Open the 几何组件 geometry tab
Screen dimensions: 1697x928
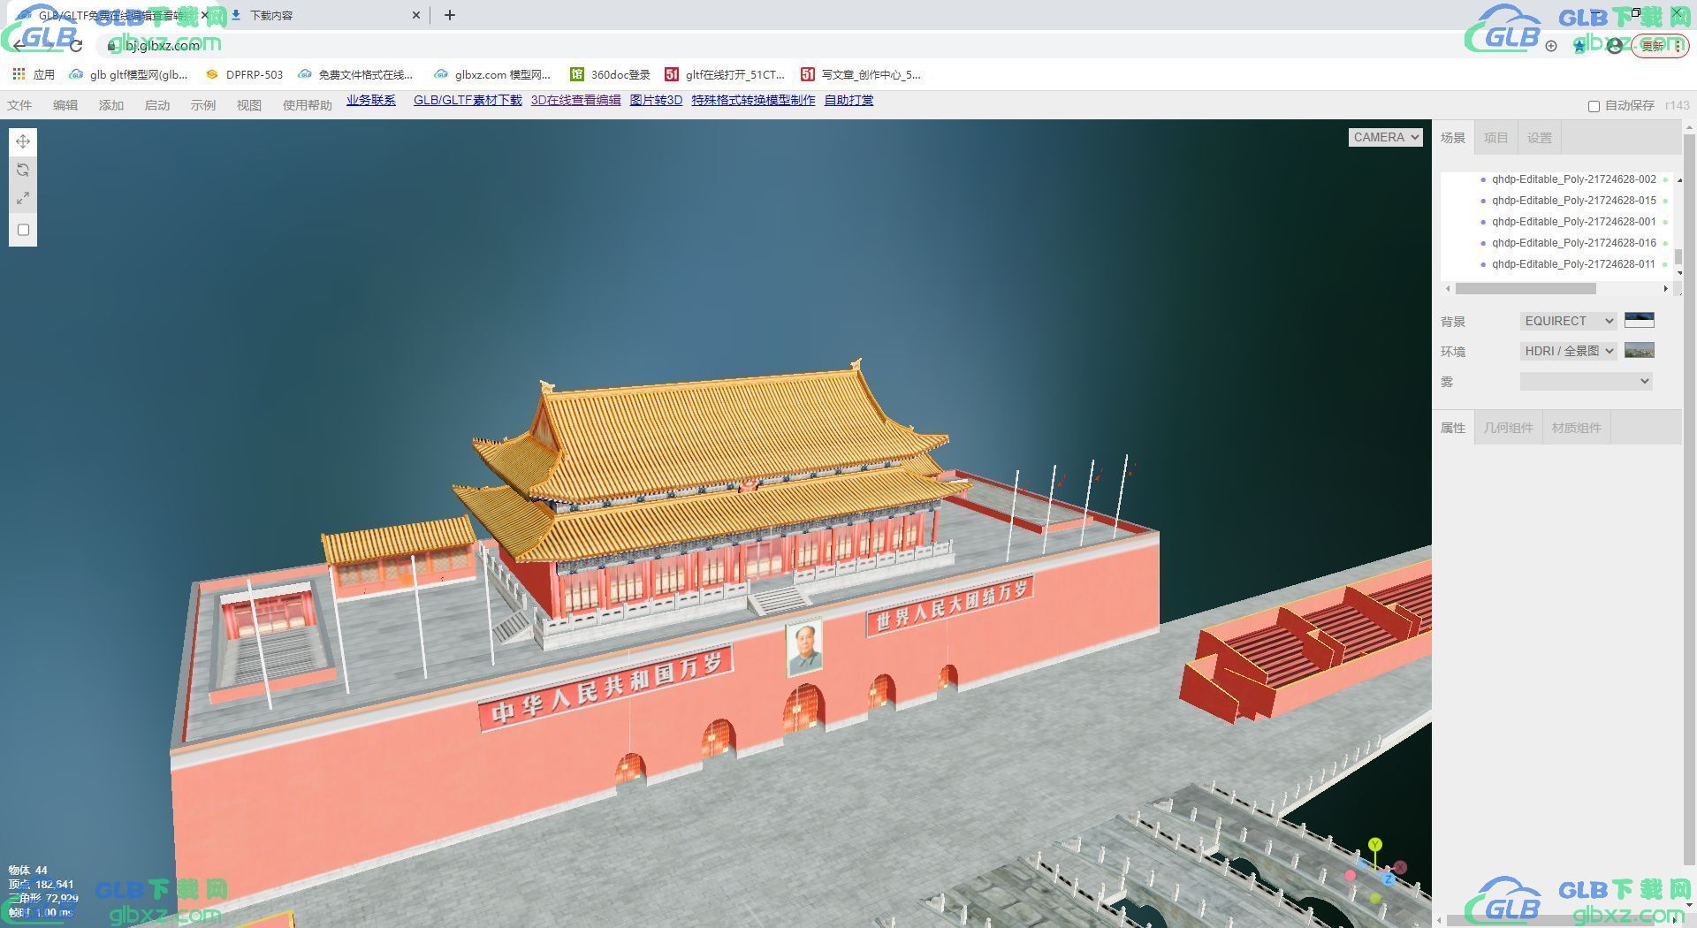pos(1509,428)
